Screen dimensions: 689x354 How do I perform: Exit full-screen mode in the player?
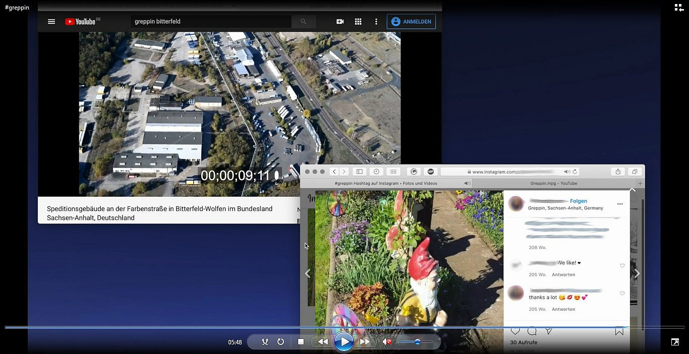pyautogui.click(x=675, y=342)
